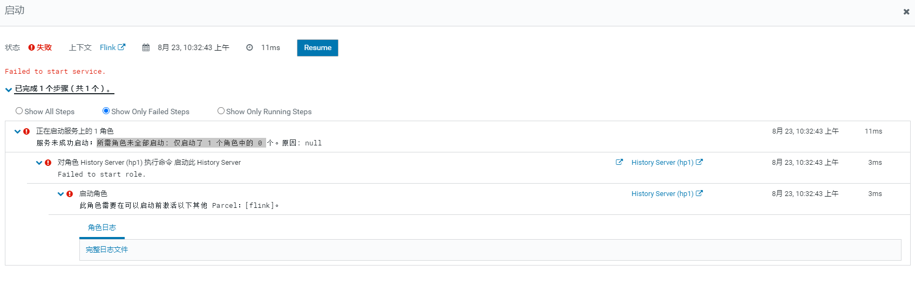Viewport: 915px width, 286px height.
Task: Collapse the 已完成 1 个步骤 summary chevron
Action: (9, 89)
